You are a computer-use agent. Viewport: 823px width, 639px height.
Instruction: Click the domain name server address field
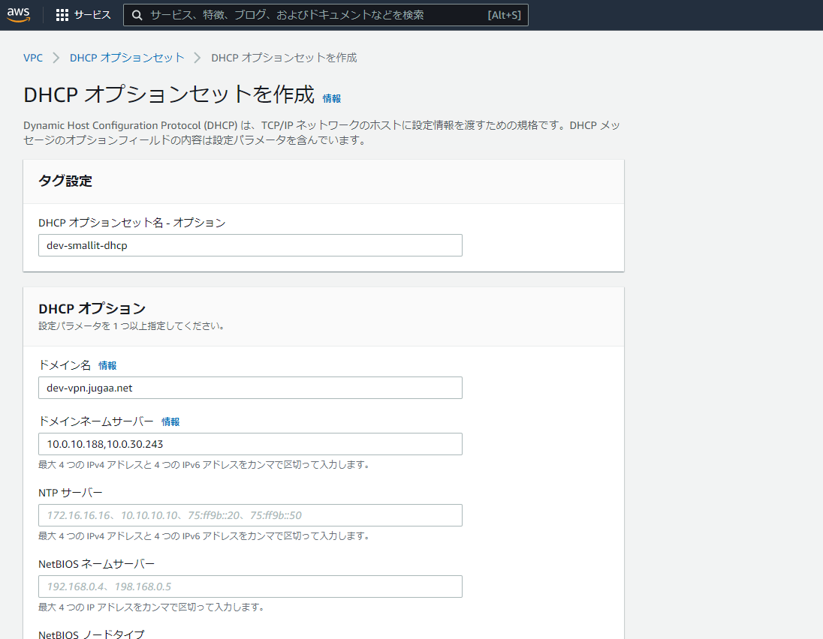click(250, 444)
